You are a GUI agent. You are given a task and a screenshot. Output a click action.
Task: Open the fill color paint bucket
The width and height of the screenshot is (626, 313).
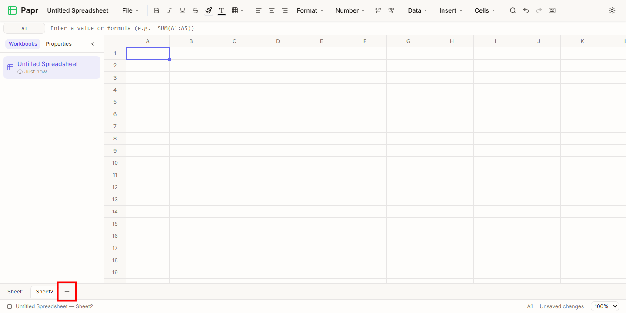pyautogui.click(x=209, y=10)
